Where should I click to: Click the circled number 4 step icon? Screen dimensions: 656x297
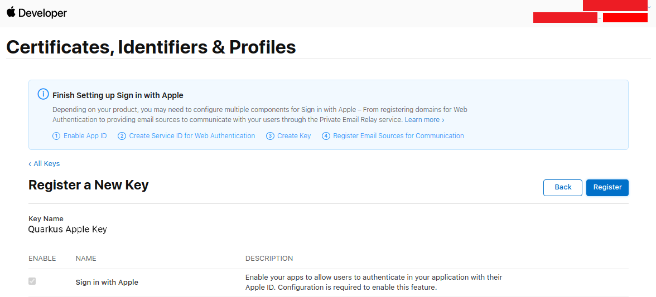tap(326, 136)
